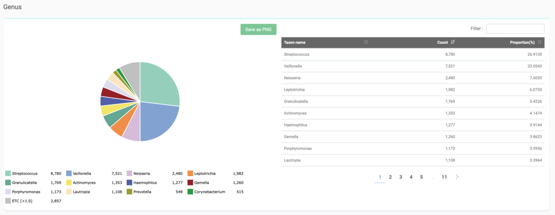
Task: Click ETC legend count 2,857
Action: [56, 201]
